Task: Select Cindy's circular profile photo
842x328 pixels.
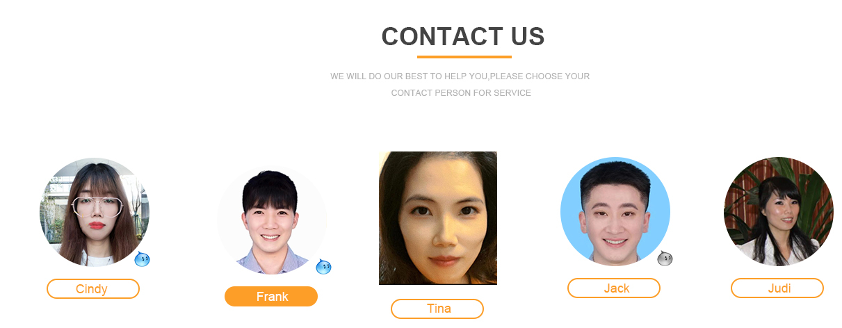Action: coord(95,212)
